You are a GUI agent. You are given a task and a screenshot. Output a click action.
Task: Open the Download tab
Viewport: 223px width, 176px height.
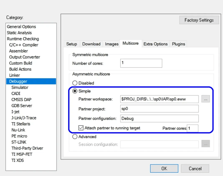pyautogui.click(x=91, y=44)
